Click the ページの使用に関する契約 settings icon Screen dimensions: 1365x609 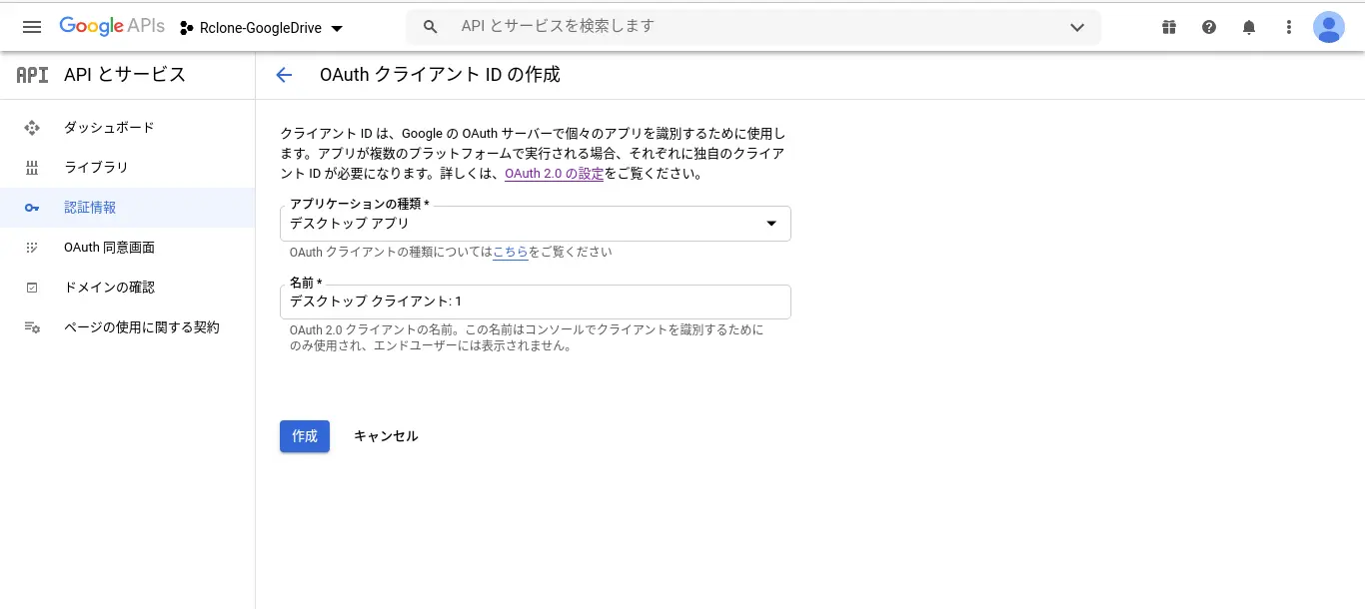[32, 327]
